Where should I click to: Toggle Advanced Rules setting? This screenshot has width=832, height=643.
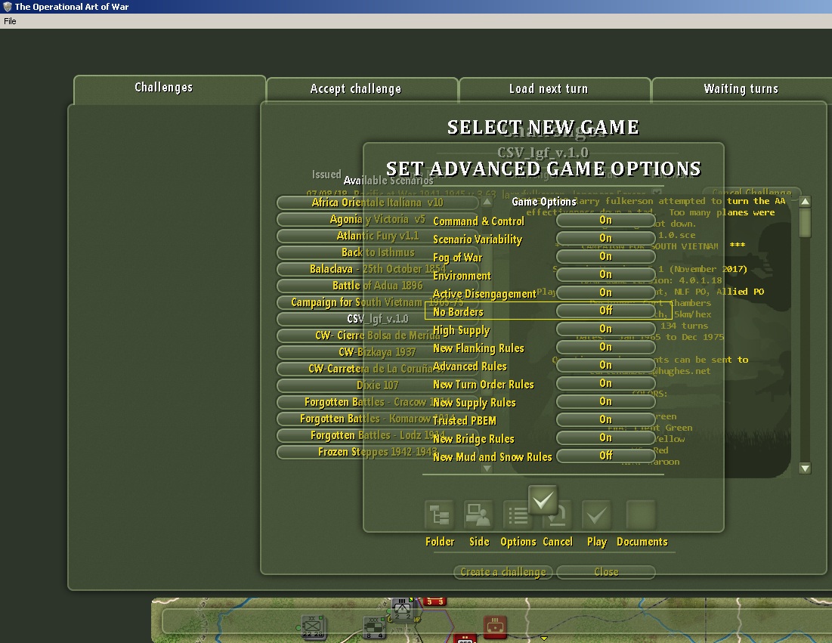click(x=605, y=365)
